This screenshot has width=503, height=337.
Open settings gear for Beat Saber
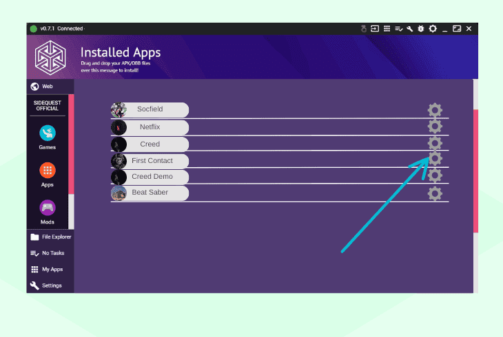pyautogui.click(x=435, y=193)
